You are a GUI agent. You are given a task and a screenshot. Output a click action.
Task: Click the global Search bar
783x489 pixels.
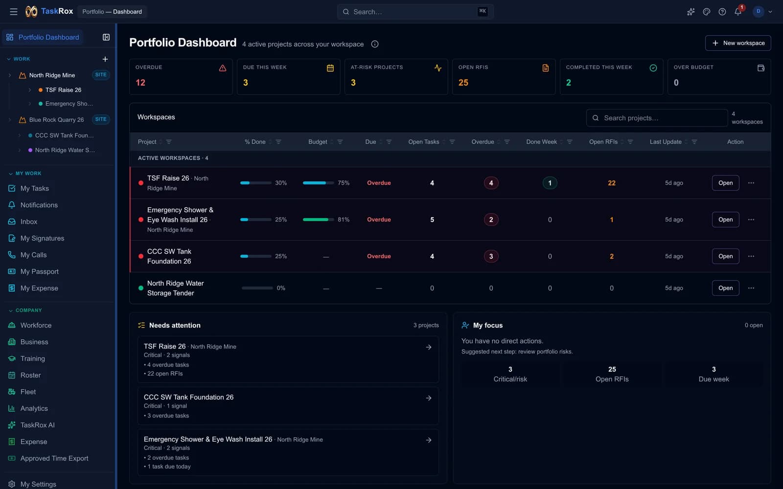(x=415, y=12)
